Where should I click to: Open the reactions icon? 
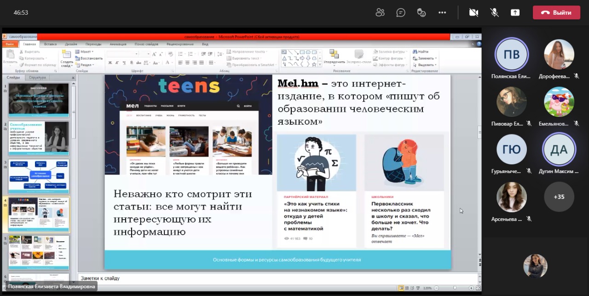click(422, 12)
